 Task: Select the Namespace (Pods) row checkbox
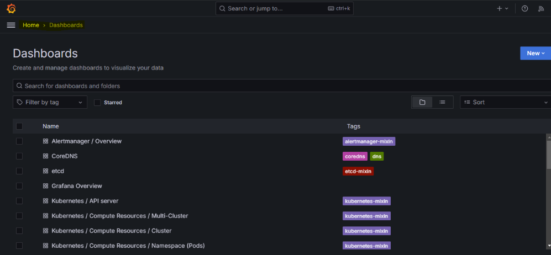pyautogui.click(x=19, y=246)
